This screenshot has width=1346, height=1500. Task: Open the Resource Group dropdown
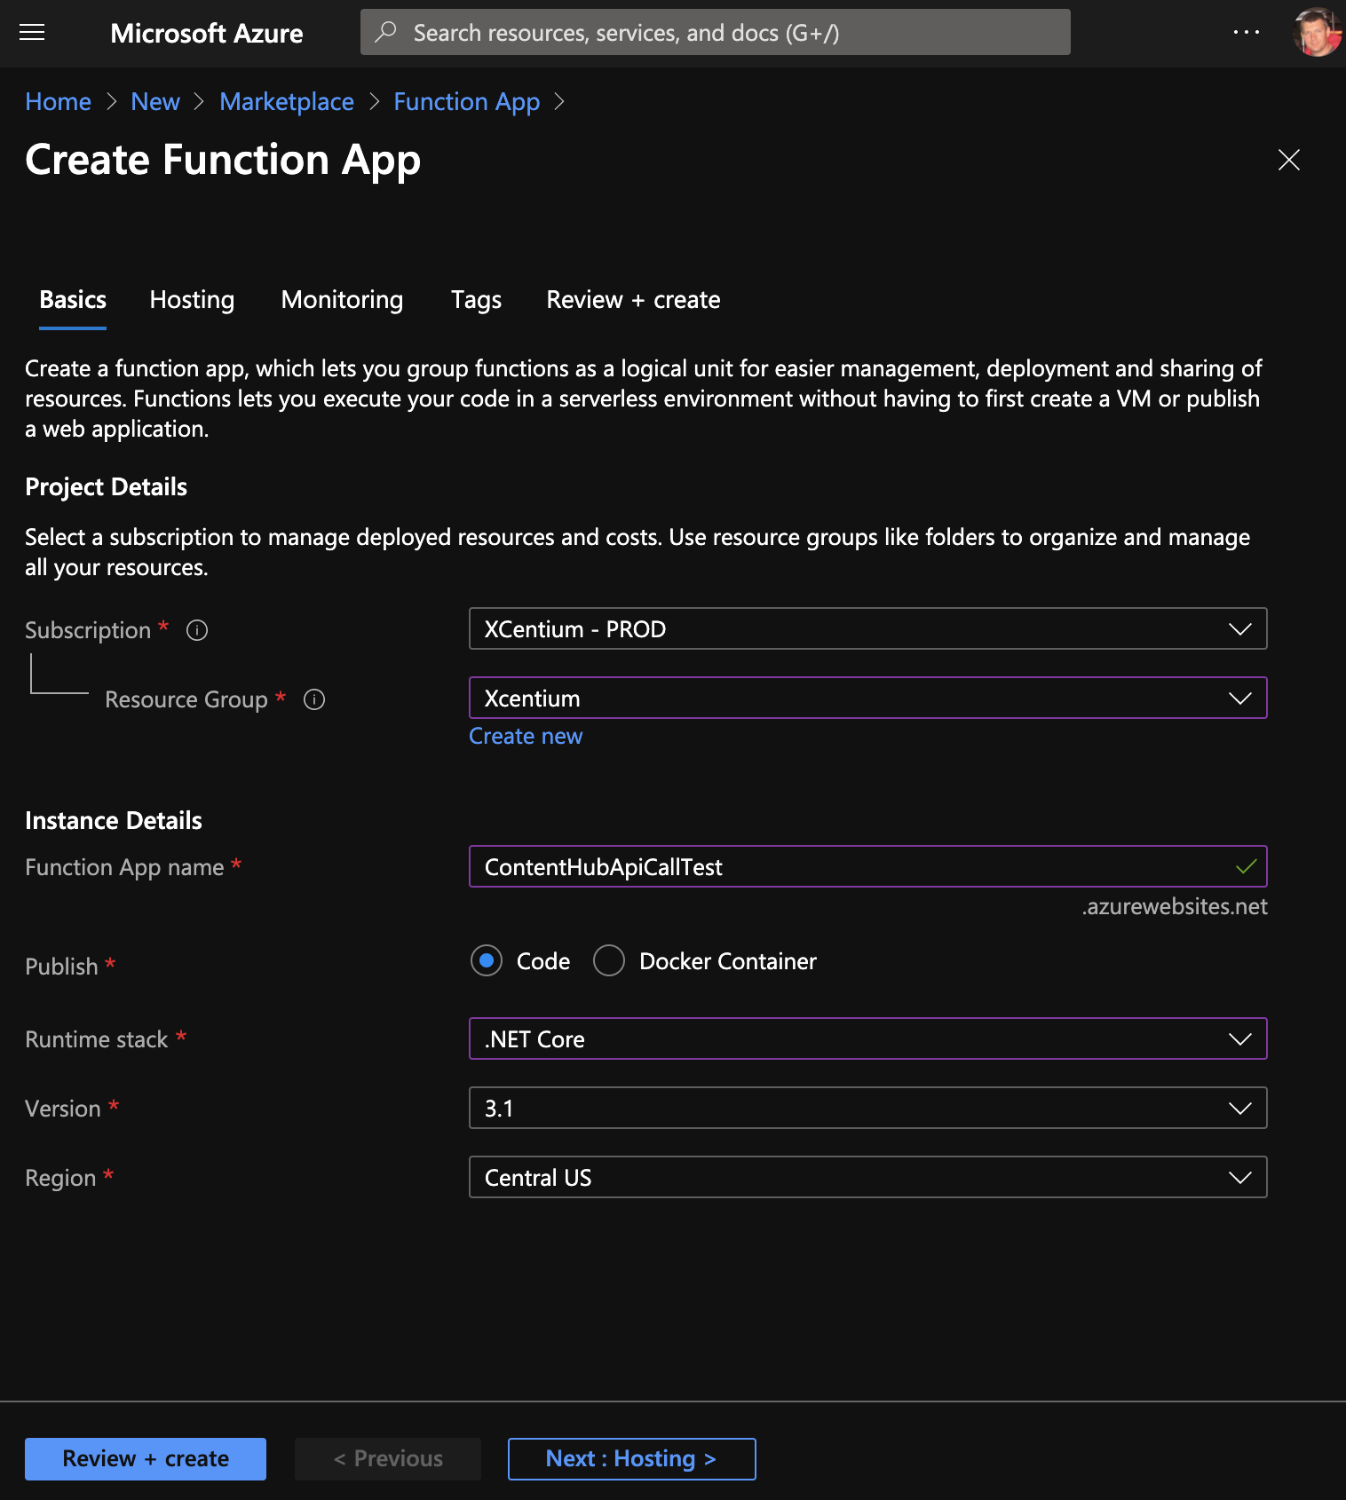(x=867, y=698)
